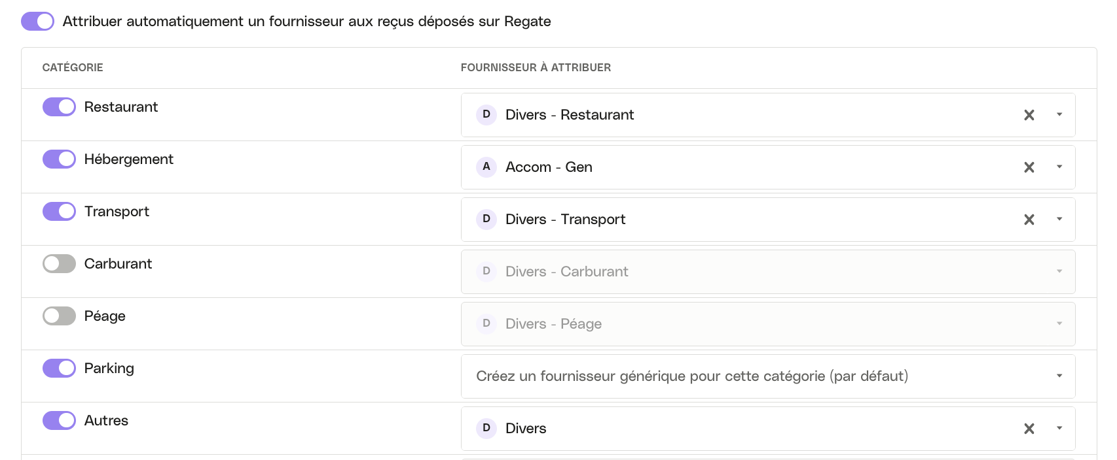Switch on the Péage category
The width and height of the screenshot is (1117, 460).
point(59,316)
